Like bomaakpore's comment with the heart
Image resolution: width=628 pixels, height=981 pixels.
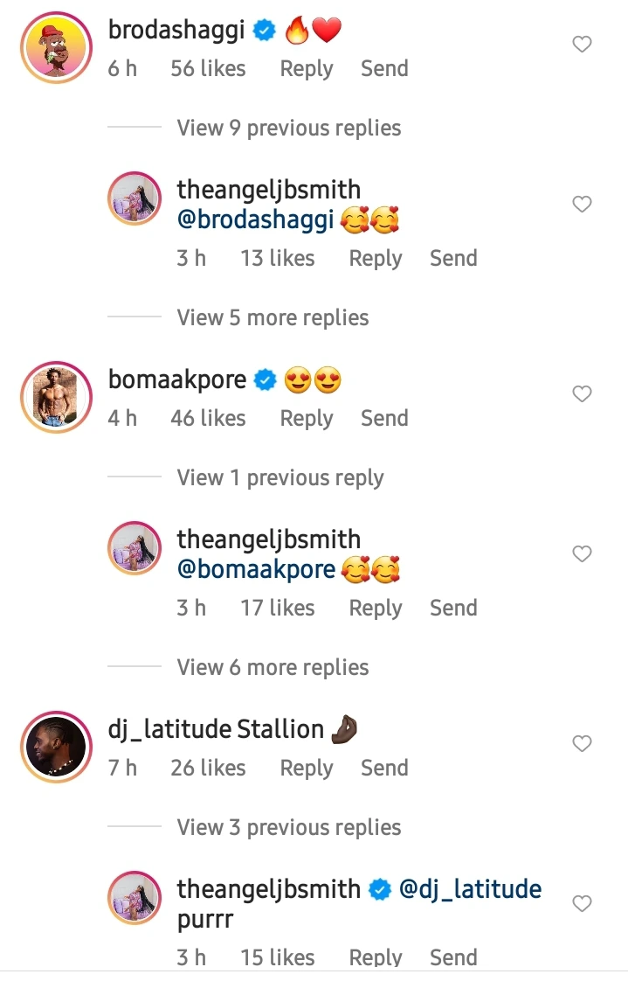click(582, 393)
